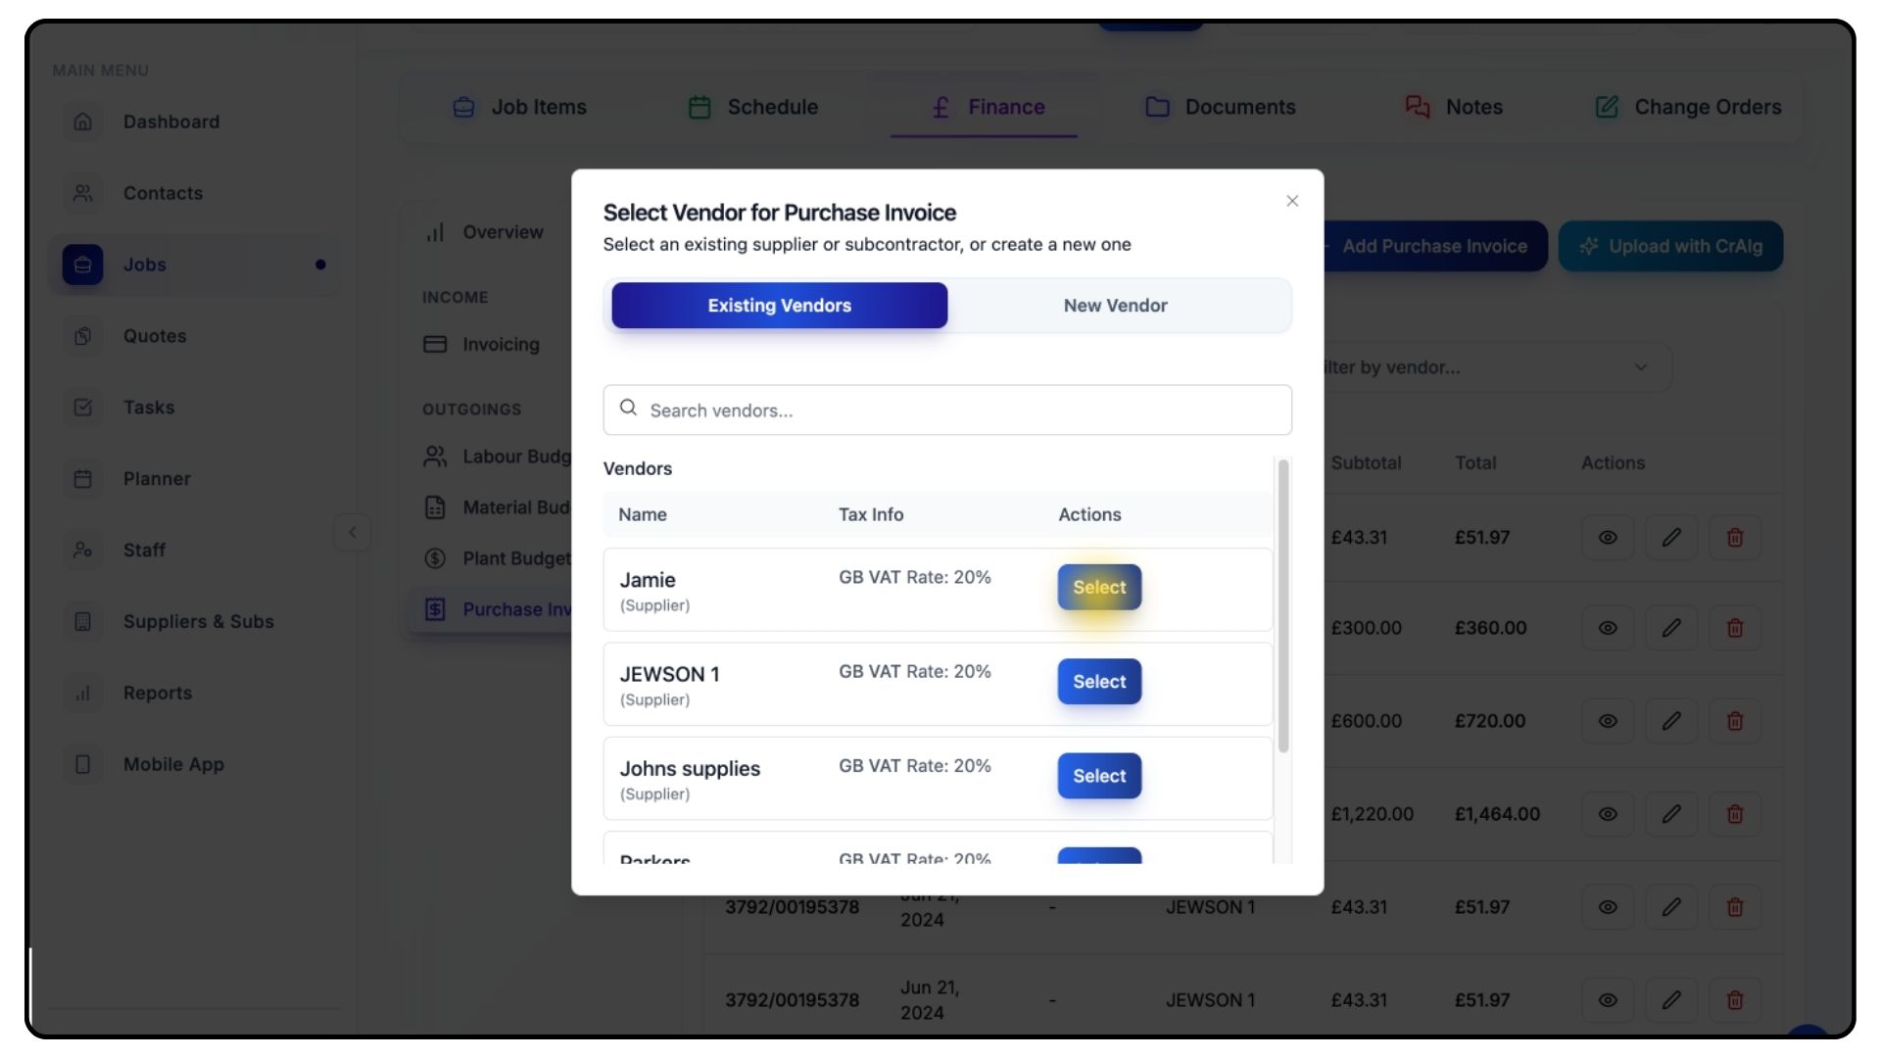Click the Quotes icon in main menu
The width and height of the screenshot is (1881, 1058).
(x=83, y=336)
